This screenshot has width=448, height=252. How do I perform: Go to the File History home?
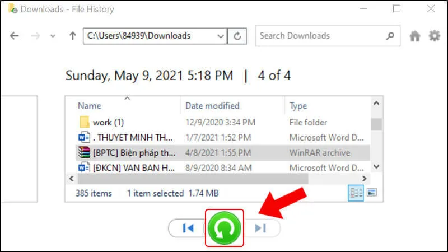[x=415, y=36]
